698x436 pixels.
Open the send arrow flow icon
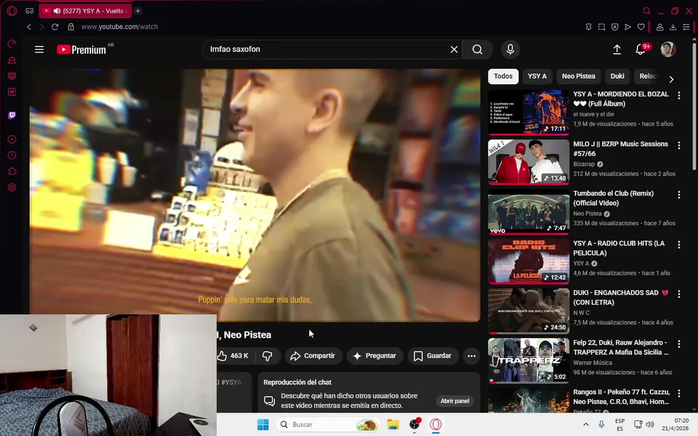(628, 27)
